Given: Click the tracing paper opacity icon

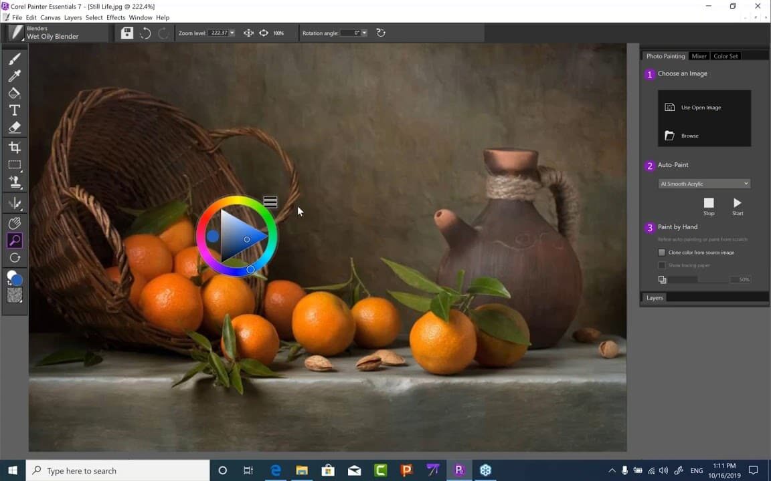Looking at the screenshot, I should [x=663, y=279].
